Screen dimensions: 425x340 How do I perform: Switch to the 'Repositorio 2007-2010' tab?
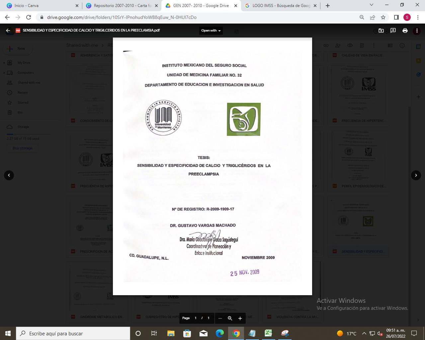click(122, 6)
